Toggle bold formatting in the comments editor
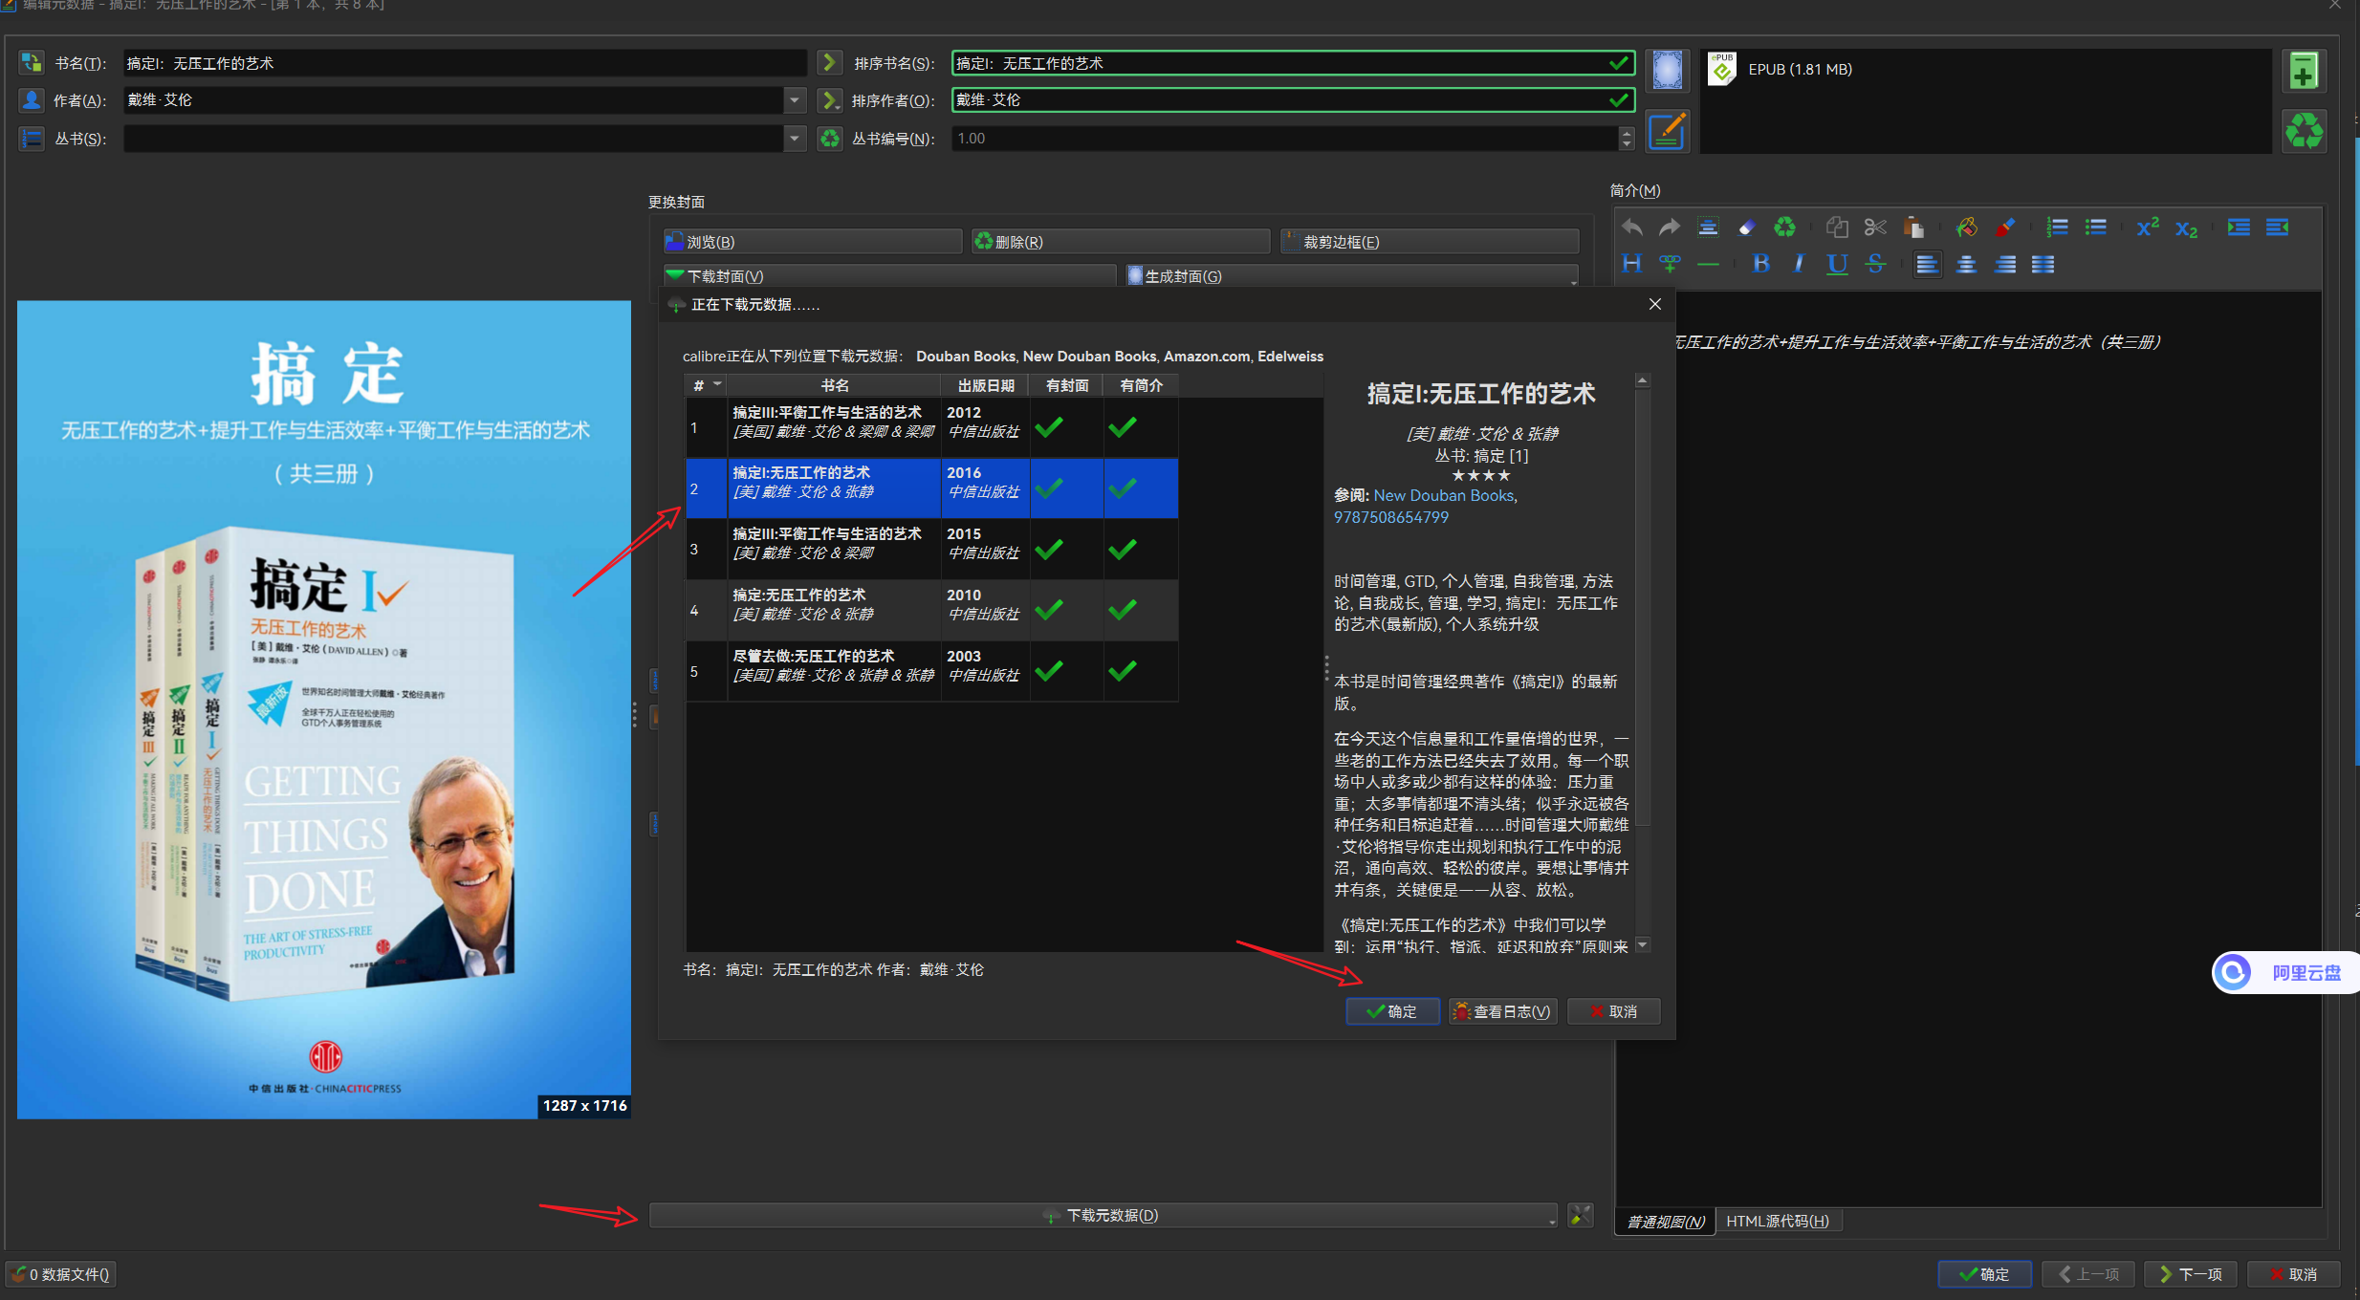The image size is (2360, 1300). point(1760,264)
